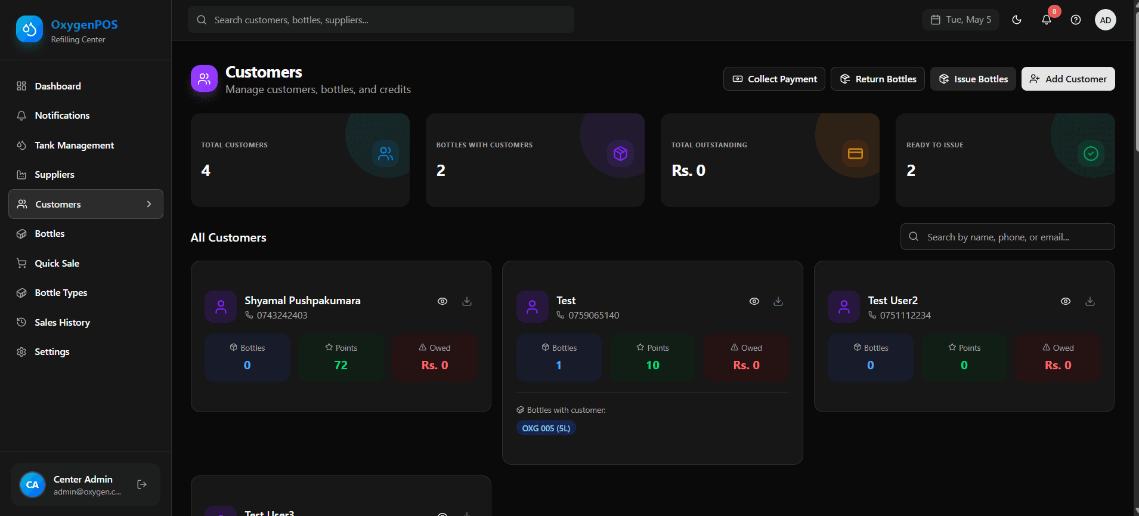Click the Sales History clock icon
The height and width of the screenshot is (516, 1139).
pos(21,322)
